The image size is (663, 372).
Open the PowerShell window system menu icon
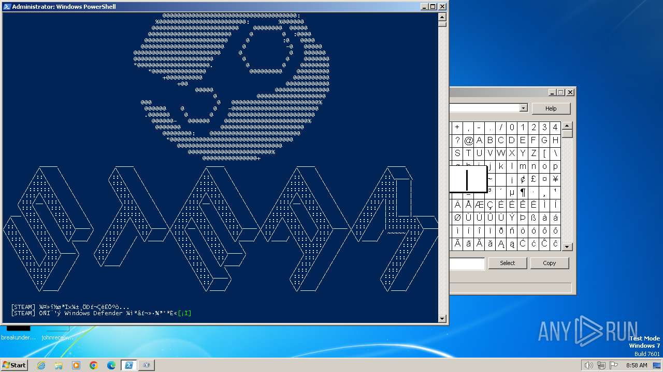pos(7,7)
